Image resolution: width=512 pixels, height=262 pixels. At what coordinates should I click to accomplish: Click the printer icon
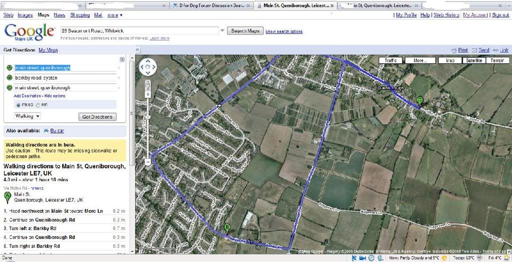coord(454,50)
